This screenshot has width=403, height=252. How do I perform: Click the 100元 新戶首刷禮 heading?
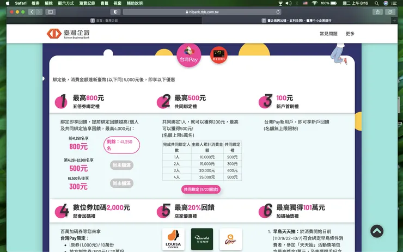(x=288, y=102)
